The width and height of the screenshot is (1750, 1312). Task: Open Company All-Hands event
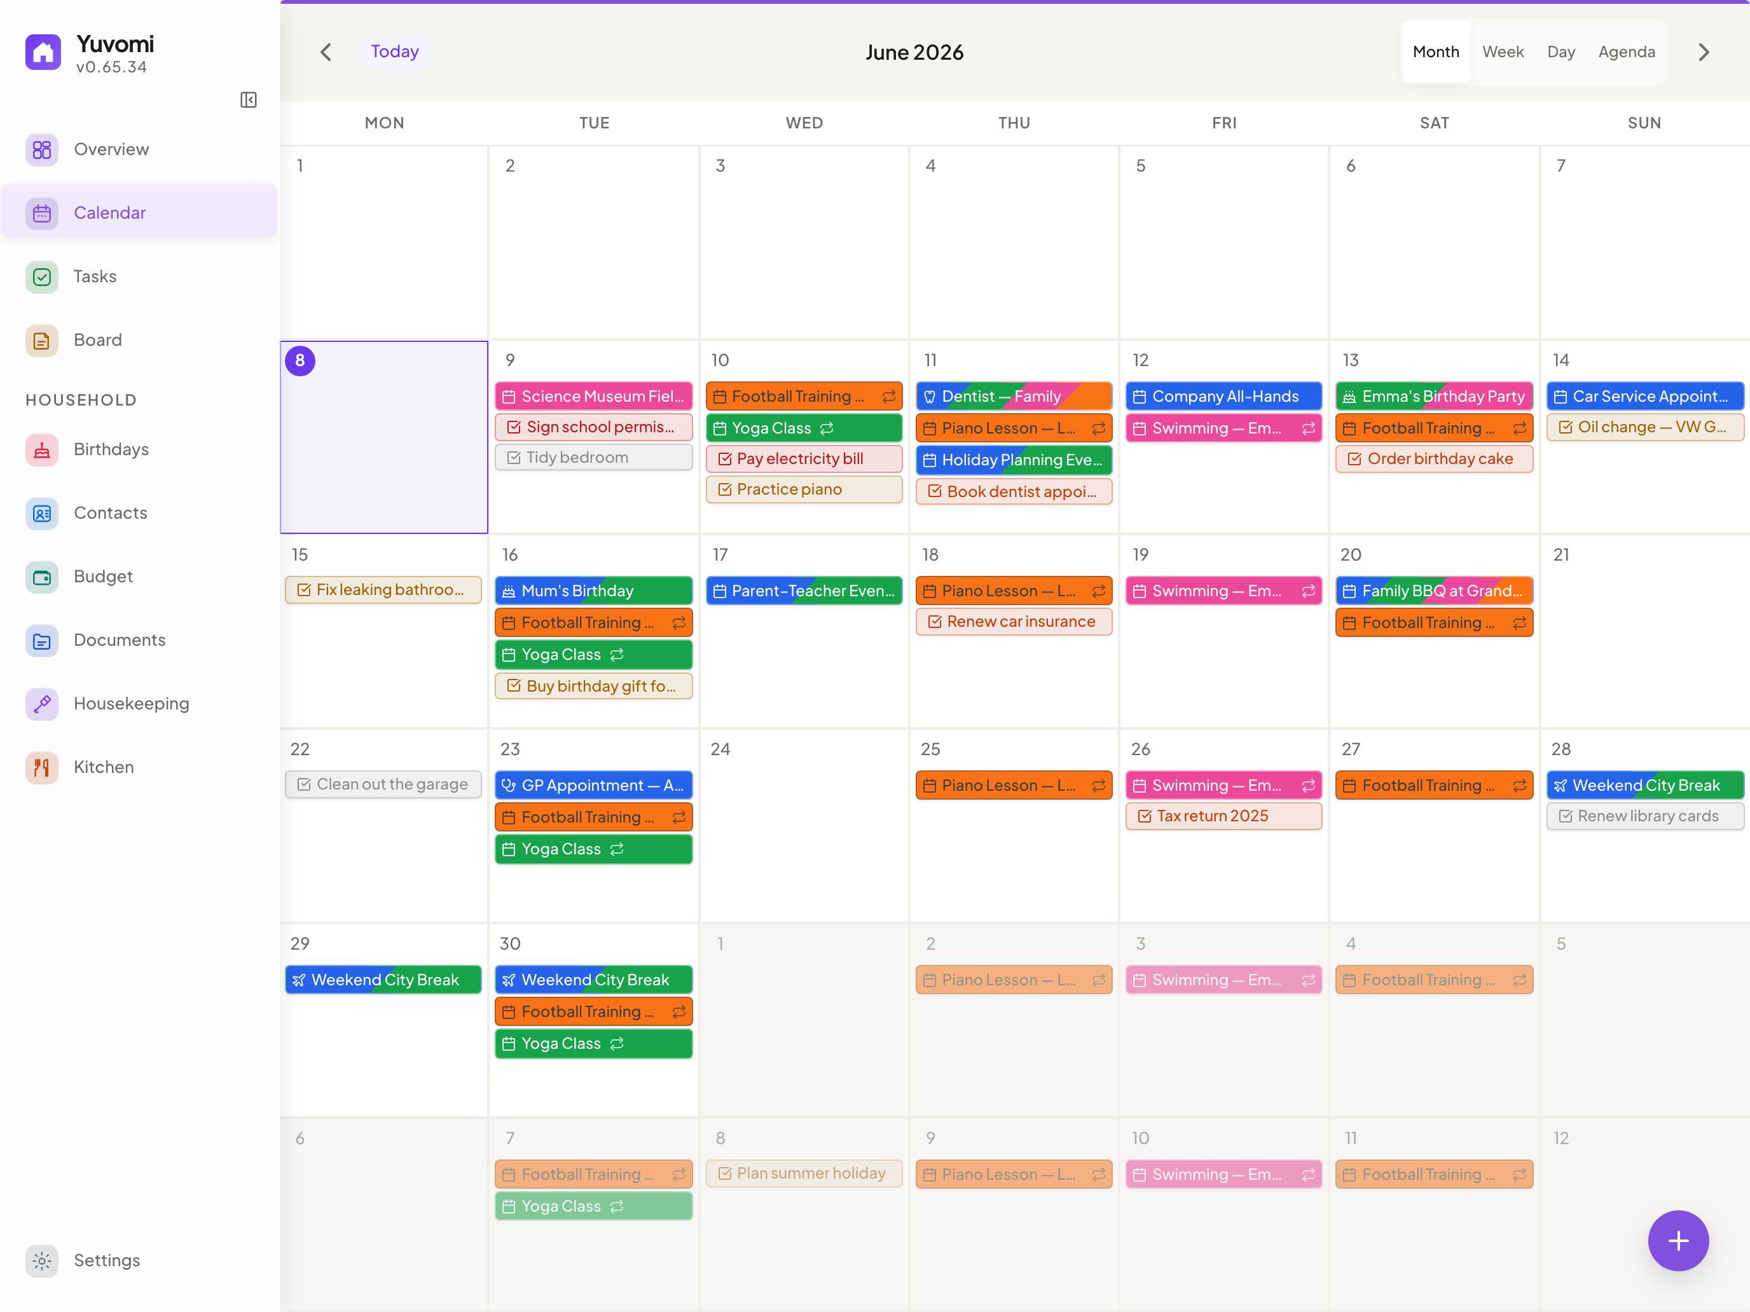(x=1223, y=396)
